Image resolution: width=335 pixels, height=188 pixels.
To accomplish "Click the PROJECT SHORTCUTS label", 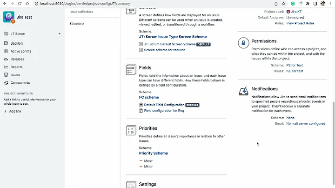I will click(x=18, y=94).
